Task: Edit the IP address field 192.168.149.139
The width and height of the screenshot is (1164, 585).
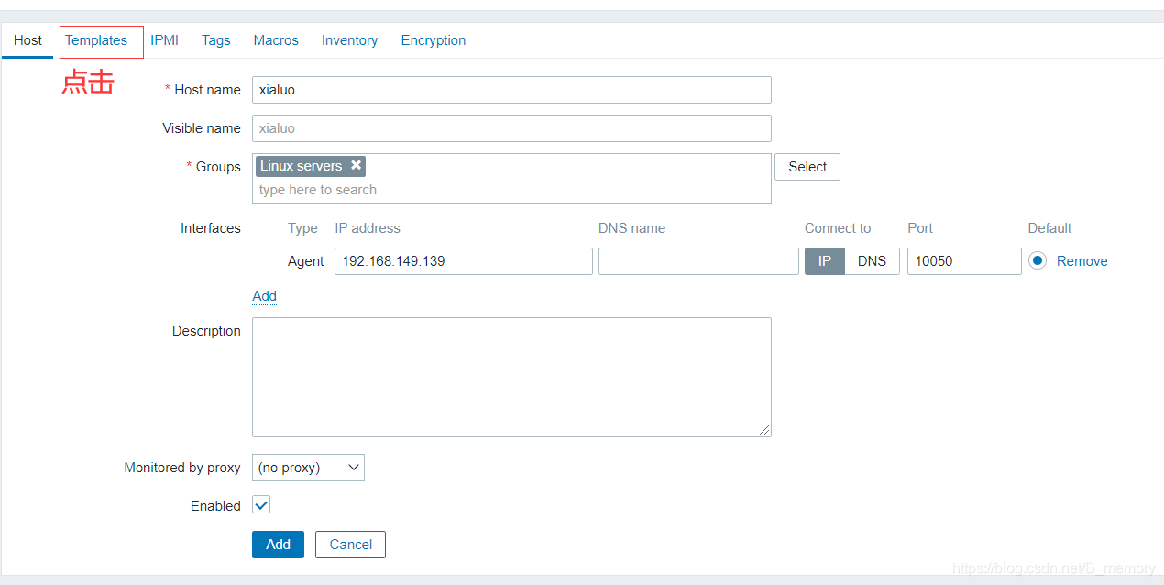Action: [x=463, y=261]
